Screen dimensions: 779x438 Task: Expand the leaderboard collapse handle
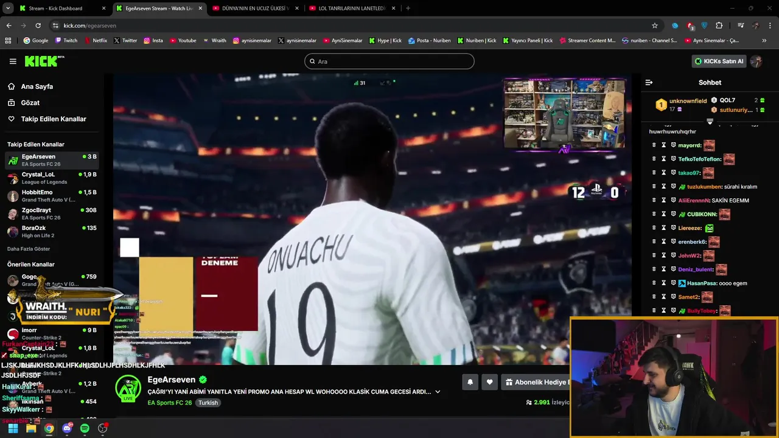710,122
